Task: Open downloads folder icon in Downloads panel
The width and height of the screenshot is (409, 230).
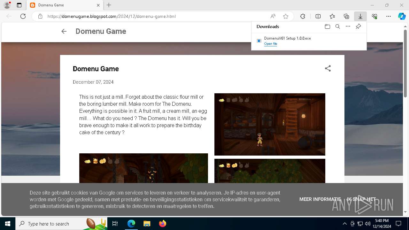Action: point(328,27)
